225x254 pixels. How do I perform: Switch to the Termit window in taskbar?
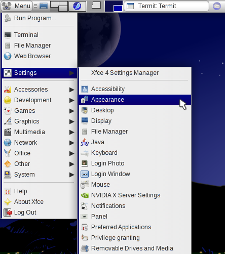pos(166,6)
